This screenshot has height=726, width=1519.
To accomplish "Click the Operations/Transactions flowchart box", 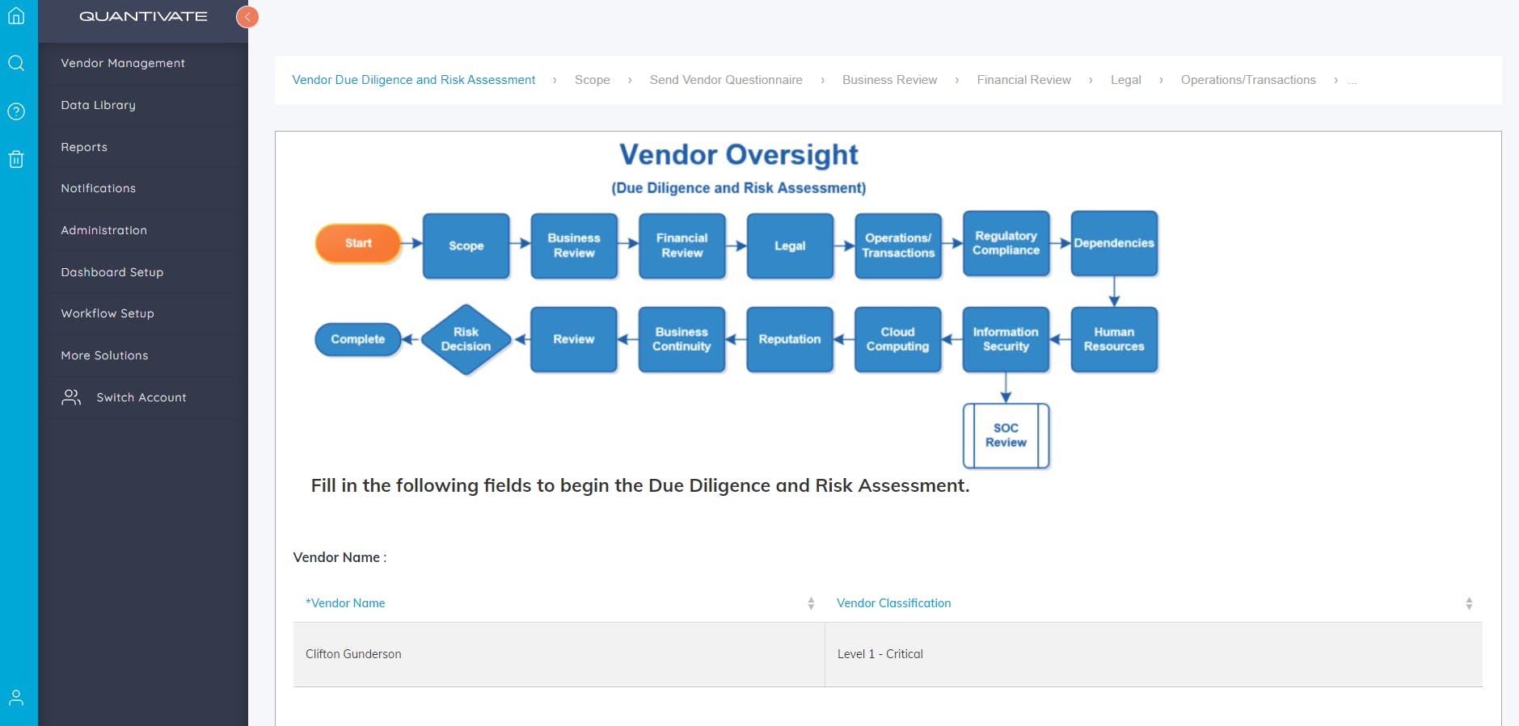I will point(898,245).
